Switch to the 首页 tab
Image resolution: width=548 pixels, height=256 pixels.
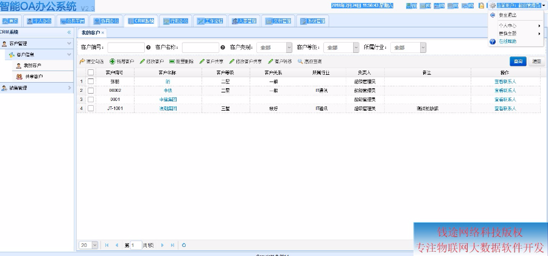(11, 21)
